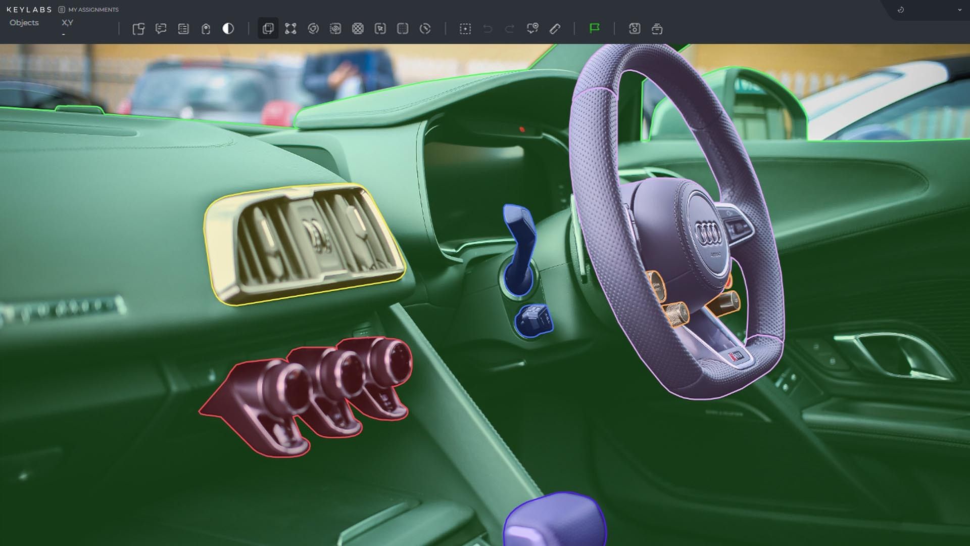This screenshot has width=970, height=546.
Task: Toggle the green completion flag
Action: [x=595, y=29]
